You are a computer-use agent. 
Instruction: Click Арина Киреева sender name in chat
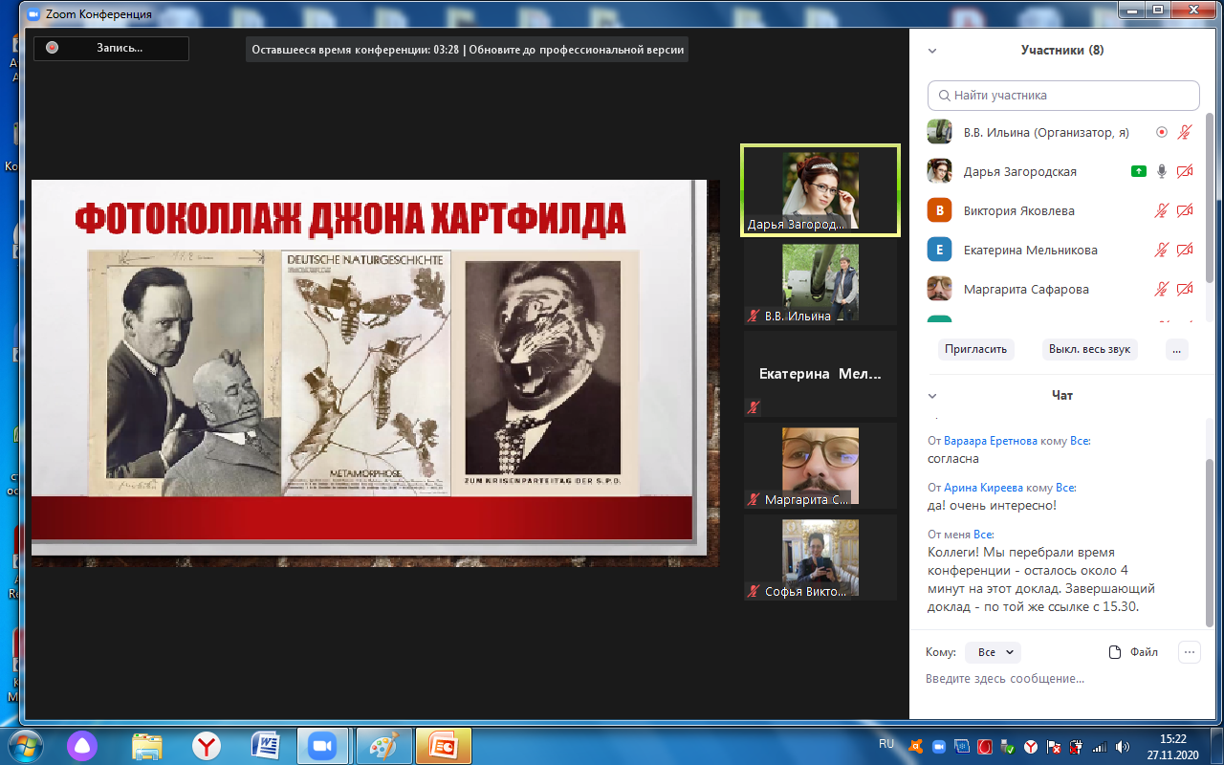[982, 488]
